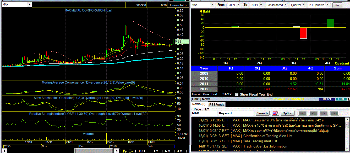Click the 1Q column header
The image size is (350, 153).
[231, 68]
